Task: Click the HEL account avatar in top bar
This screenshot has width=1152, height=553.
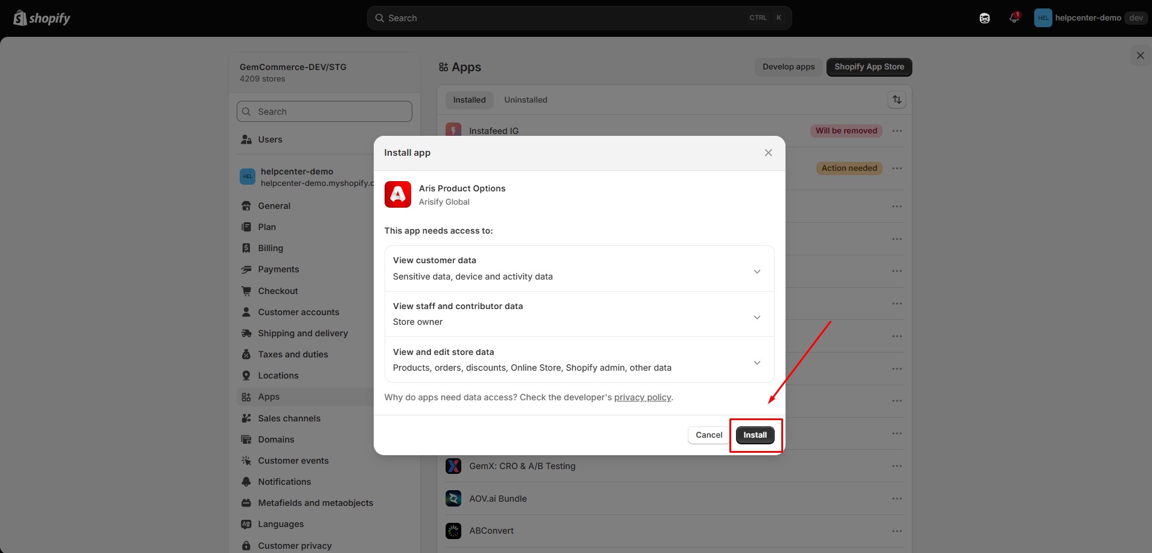Action: (x=1043, y=18)
